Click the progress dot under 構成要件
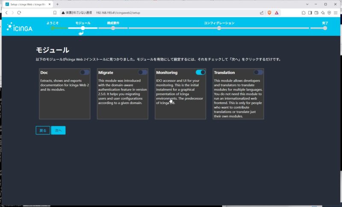 point(113,28)
